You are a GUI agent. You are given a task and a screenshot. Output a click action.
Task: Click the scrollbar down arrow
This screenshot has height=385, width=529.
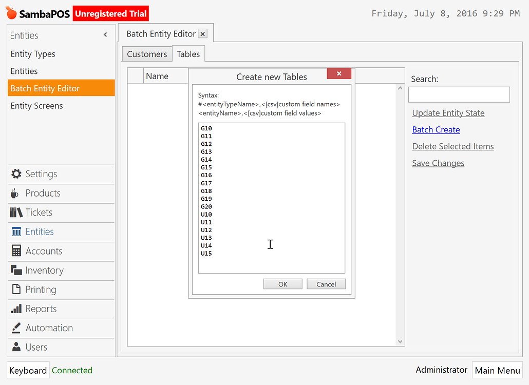point(400,341)
